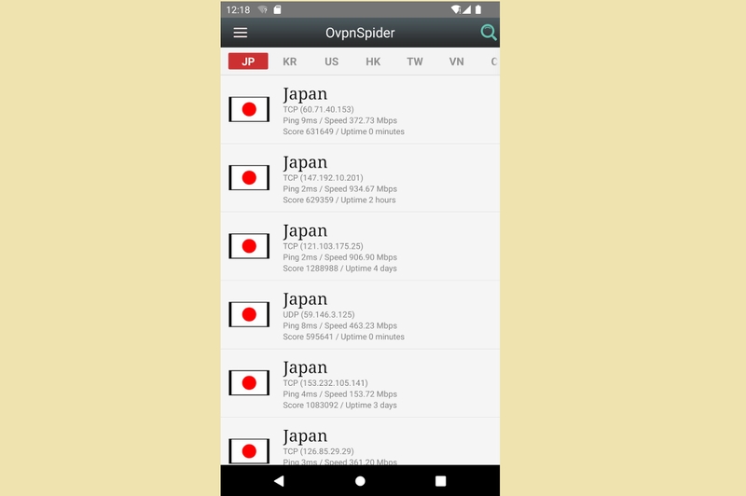746x496 pixels.
Task: Click 'Ping 4ms / Speed 153.72 Mbps' line
Action: tap(339, 394)
